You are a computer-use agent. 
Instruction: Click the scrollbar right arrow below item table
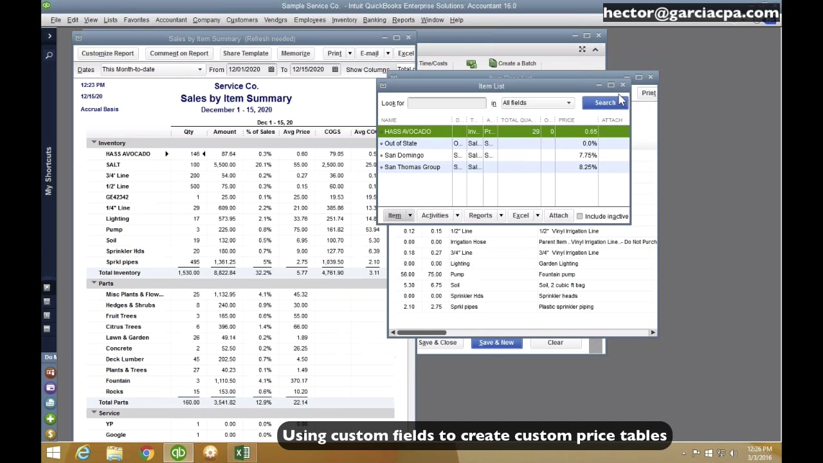coord(653,332)
